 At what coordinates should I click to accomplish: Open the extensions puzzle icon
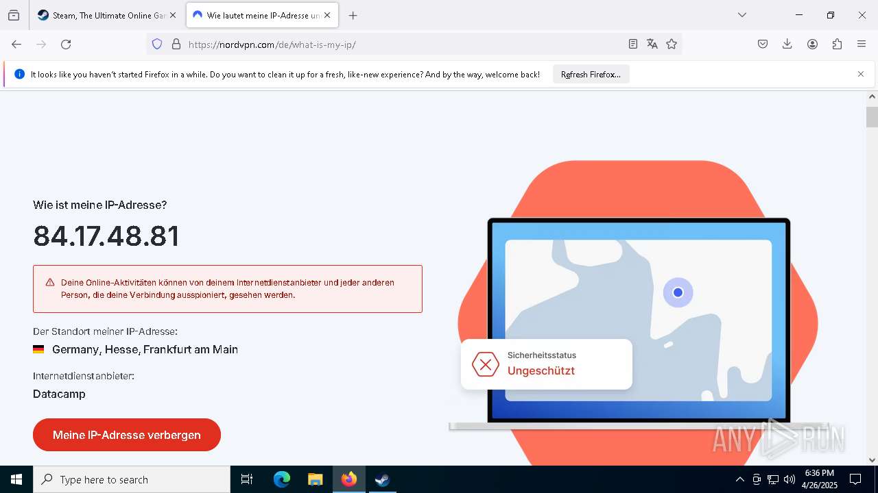point(837,44)
